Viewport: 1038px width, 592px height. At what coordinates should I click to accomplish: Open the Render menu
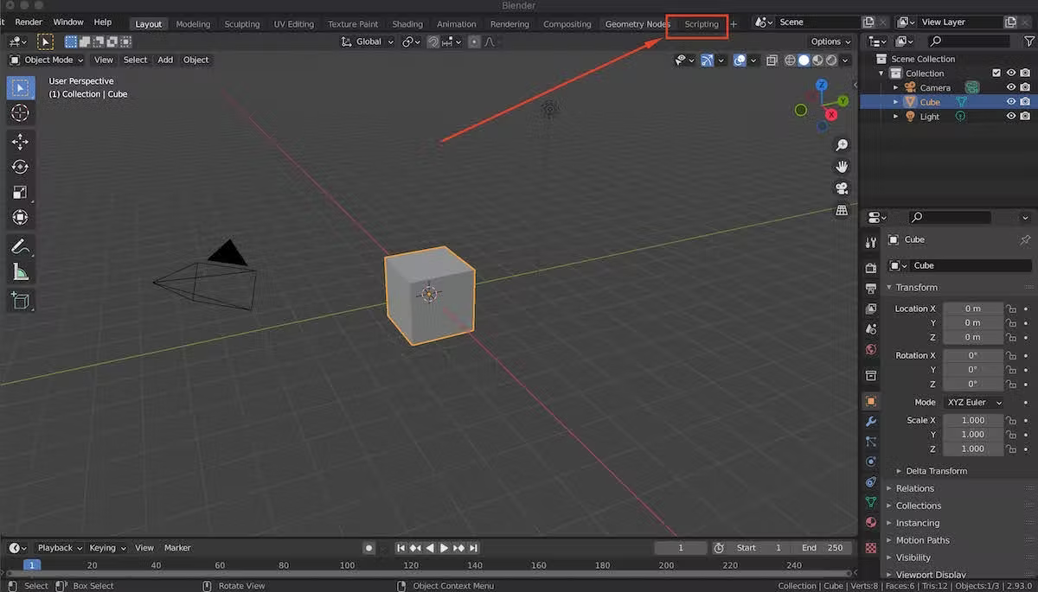[29, 22]
